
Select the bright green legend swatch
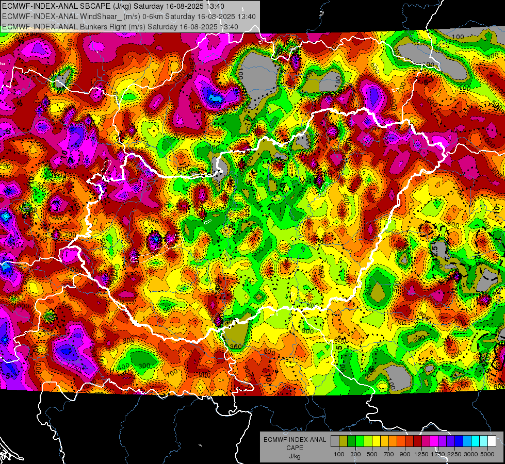point(360,441)
